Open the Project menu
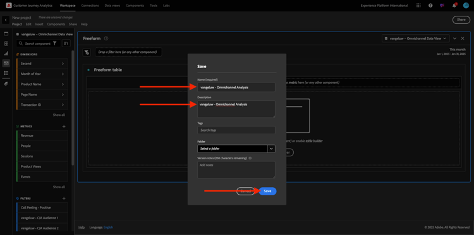 coord(17,24)
